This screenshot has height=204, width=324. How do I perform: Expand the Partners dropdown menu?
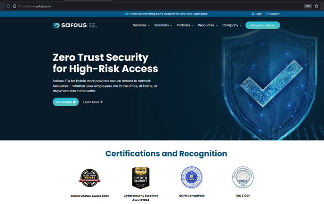pos(185,25)
